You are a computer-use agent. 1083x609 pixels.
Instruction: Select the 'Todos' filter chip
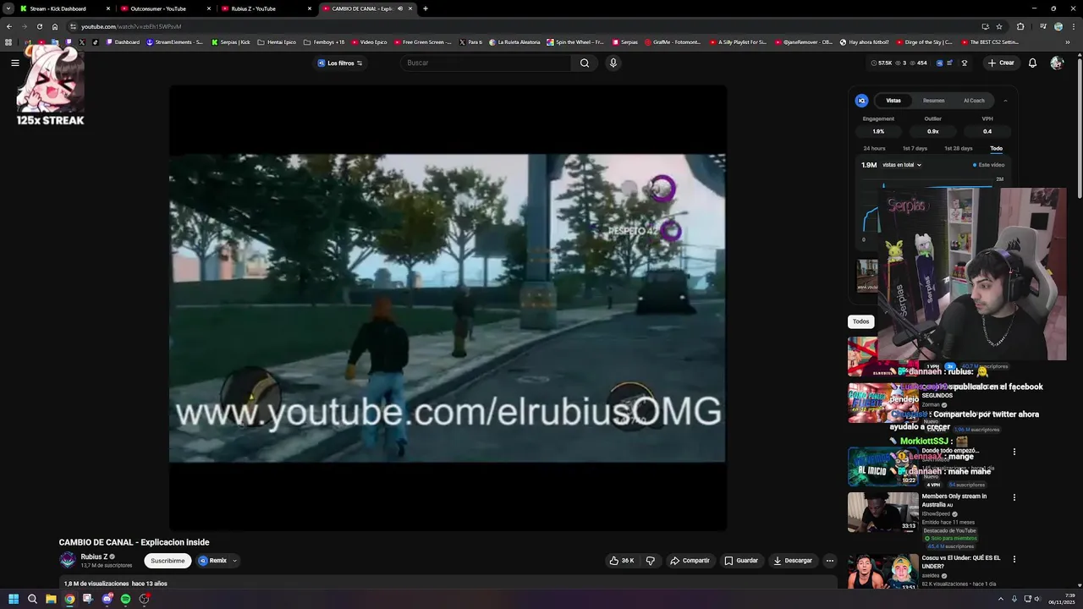pos(860,321)
